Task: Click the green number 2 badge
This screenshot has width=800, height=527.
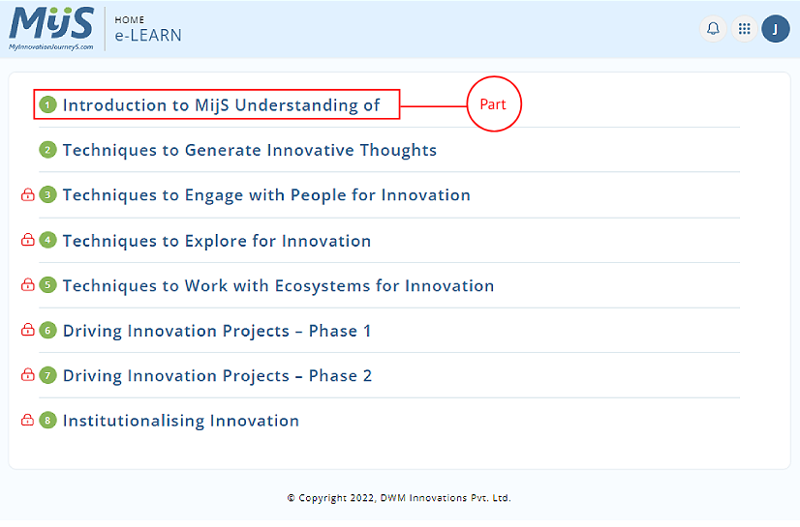Action: 48,150
